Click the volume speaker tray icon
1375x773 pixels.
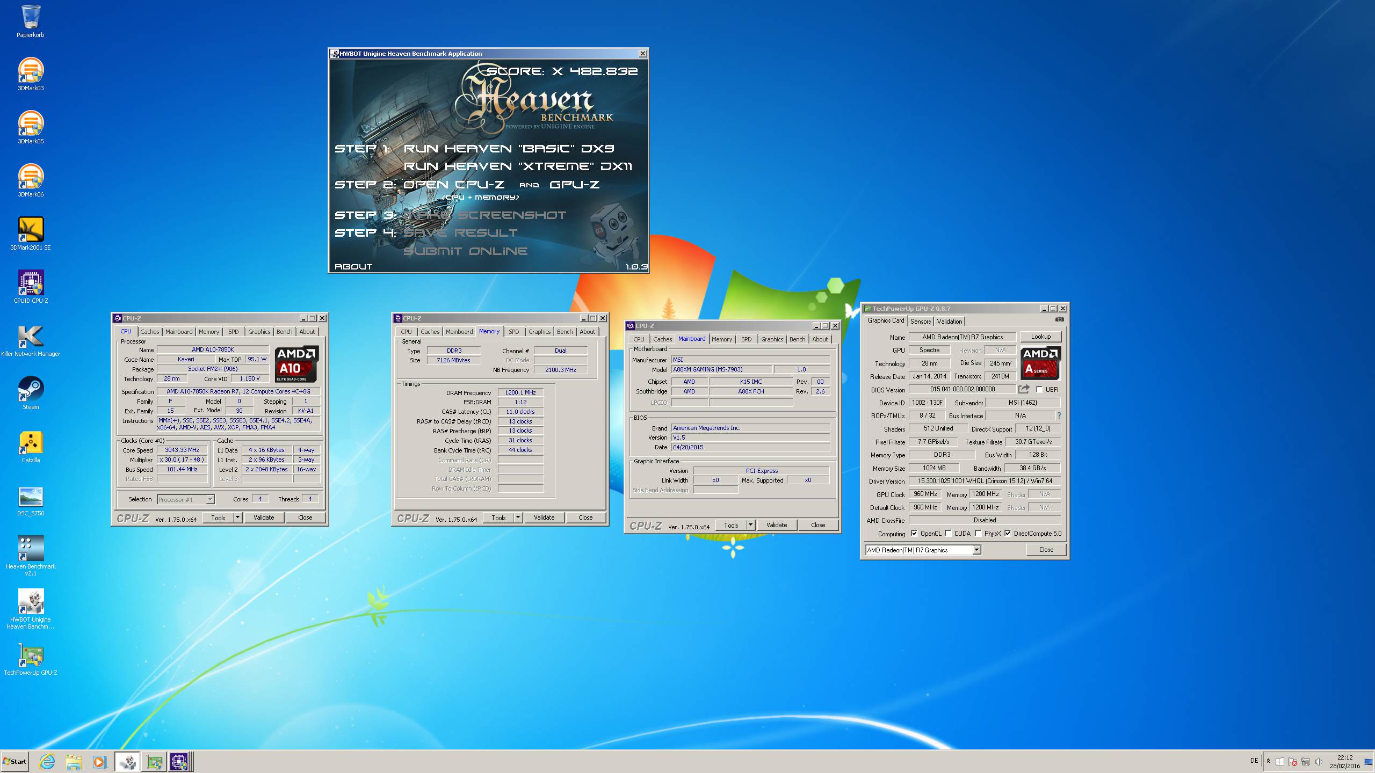(x=1319, y=762)
